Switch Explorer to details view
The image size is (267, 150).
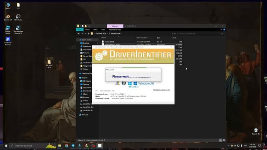(x=220, y=140)
